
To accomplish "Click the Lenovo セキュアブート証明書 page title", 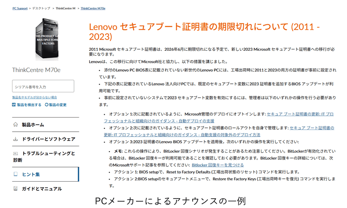I will click(x=204, y=32).
